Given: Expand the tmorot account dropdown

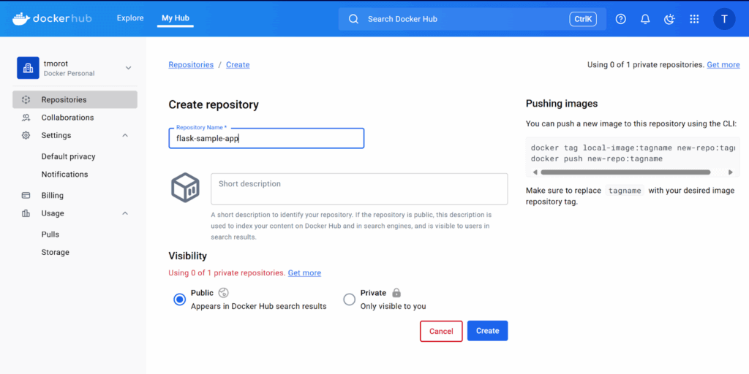Looking at the screenshot, I should click(x=128, y=68).
